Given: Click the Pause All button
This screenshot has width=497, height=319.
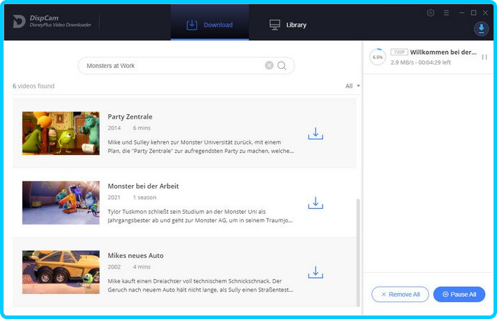Looking at the screenshot, I should [x=459, y=294].
